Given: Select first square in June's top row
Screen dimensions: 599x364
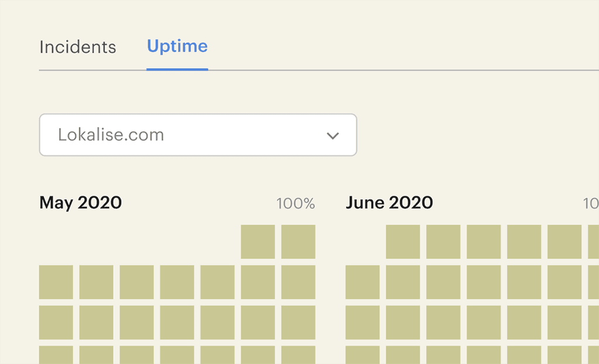Looking at the screenshot, I should click(403, 242).
